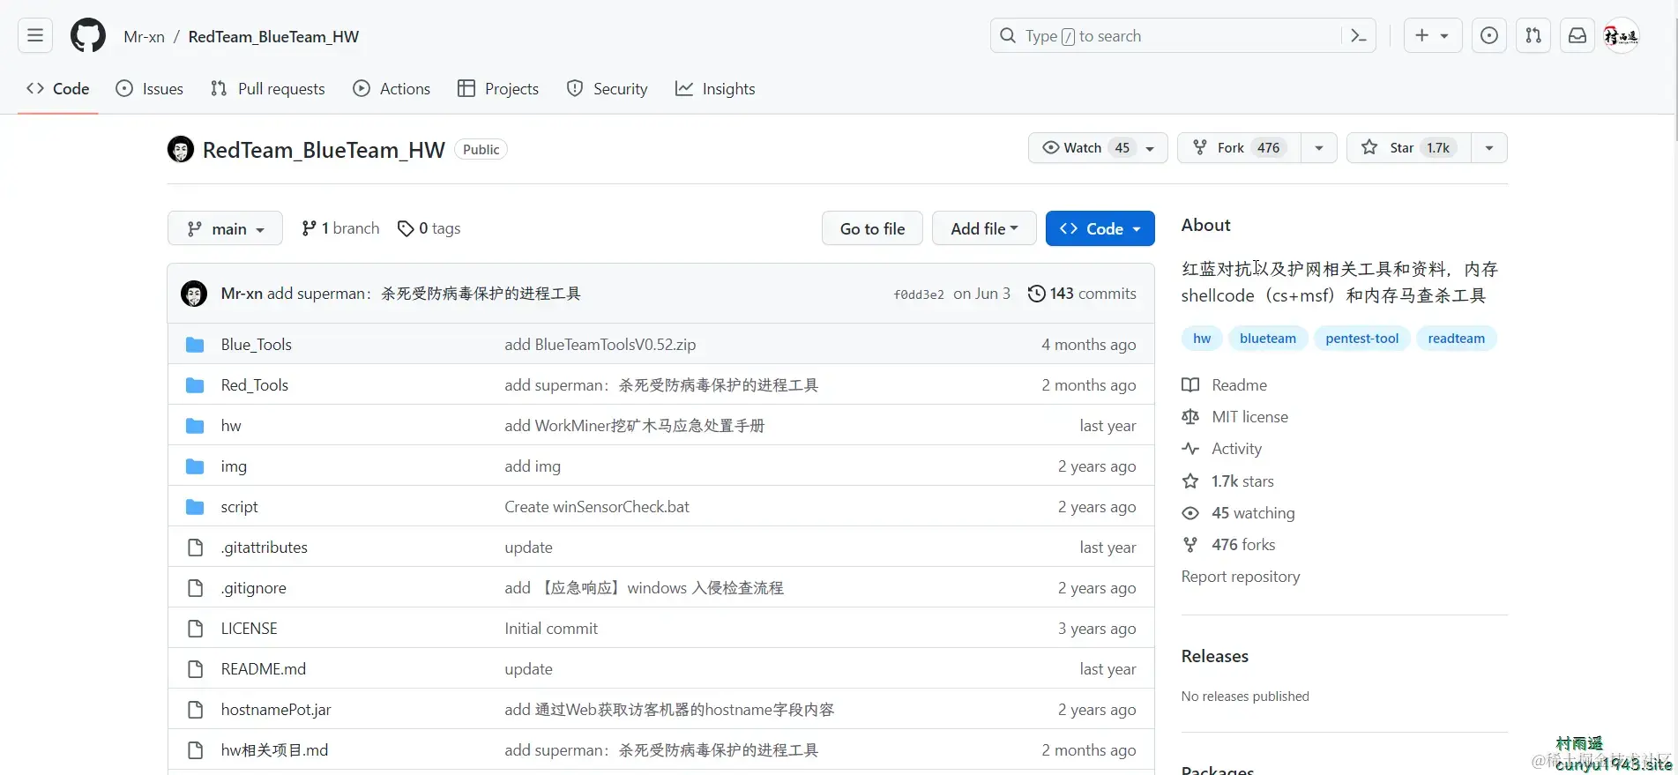Click the repository owner avatar beside title
The image size is (1678, 775).
tap(181, 149)
